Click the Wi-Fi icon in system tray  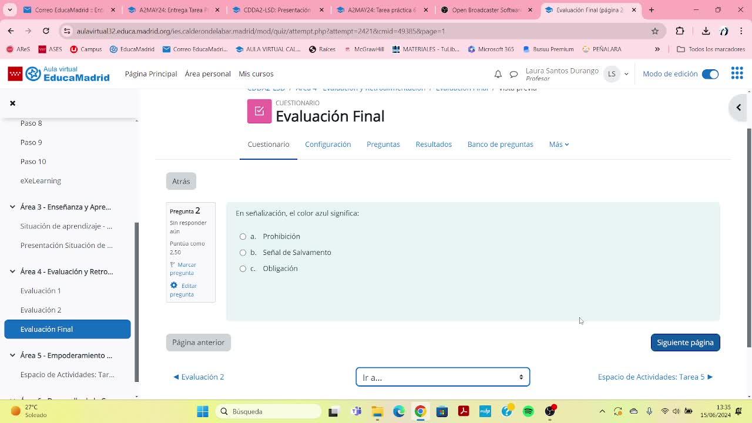(x=664, y=411)
